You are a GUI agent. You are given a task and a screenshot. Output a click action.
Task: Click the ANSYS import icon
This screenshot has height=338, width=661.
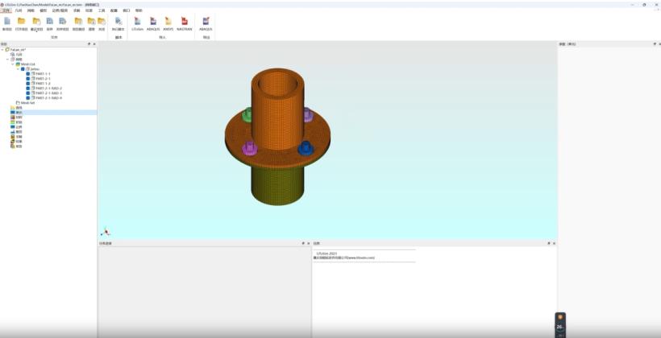click(x=168, y=22)
